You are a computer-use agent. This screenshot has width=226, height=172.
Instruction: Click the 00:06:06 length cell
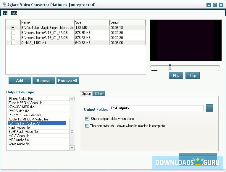[127, 43]
